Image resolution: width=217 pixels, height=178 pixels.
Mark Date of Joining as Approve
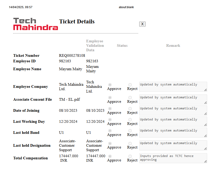coord(110,109)
